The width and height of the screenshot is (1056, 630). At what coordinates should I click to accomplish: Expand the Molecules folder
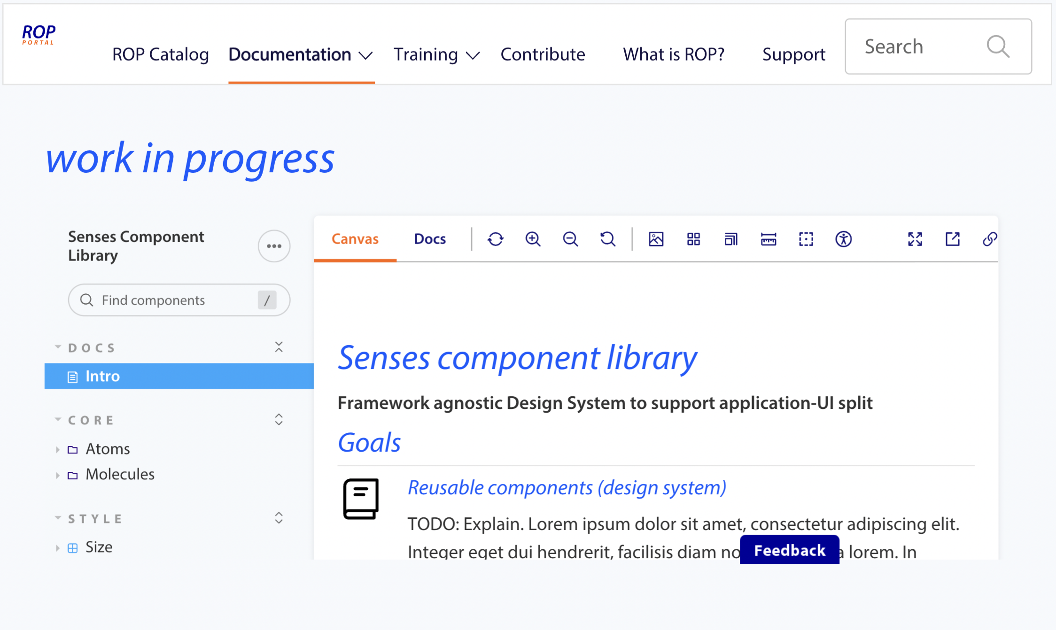(119, 475)
